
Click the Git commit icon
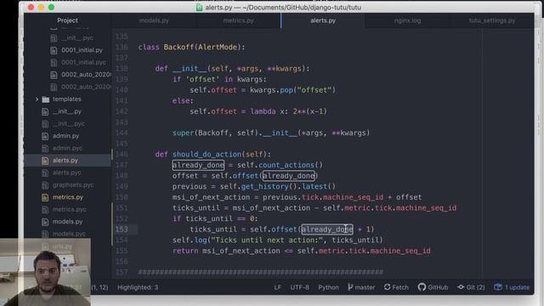pos(461,287)
